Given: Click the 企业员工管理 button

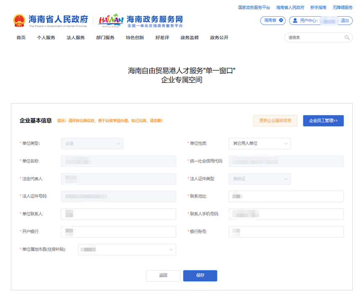Looking at the screenshot, I should coord(323,121).
